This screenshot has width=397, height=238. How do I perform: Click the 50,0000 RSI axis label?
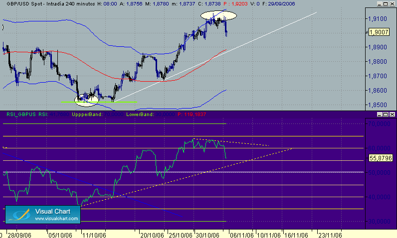coord(379,172)
